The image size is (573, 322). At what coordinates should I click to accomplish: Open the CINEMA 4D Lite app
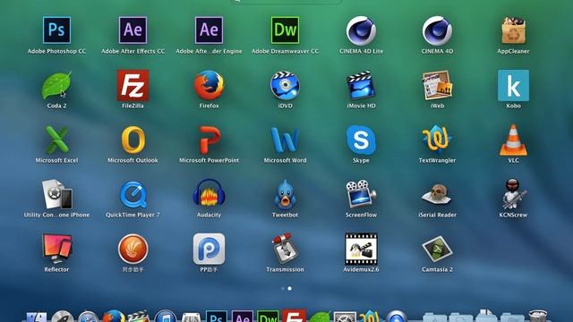pos(361,30)
